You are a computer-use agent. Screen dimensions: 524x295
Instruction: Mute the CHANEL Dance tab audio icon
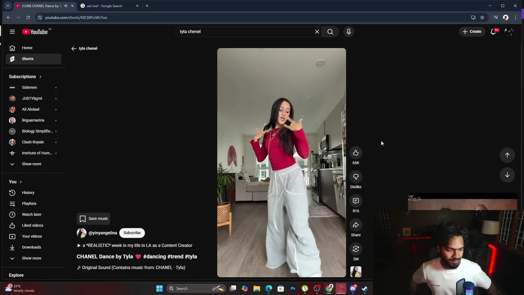(x=65, y=6)
